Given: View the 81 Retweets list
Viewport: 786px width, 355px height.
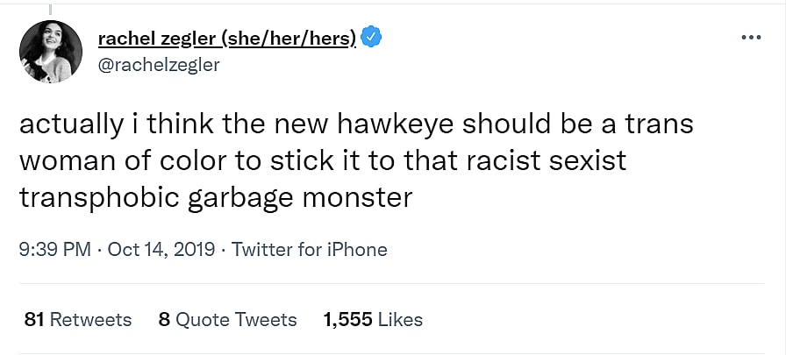Looking at the screenshot, I should [78, 320].
